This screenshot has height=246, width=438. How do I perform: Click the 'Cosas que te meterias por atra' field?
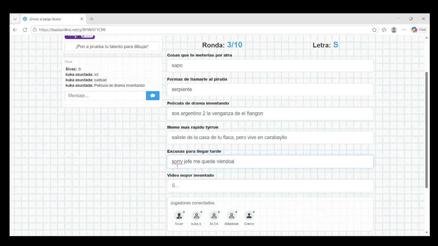click(x=270, y=66)
